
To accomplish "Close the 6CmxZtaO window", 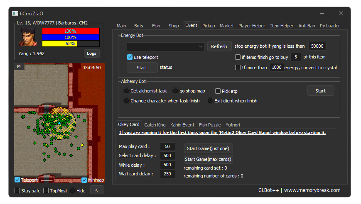I will point(341,14).
